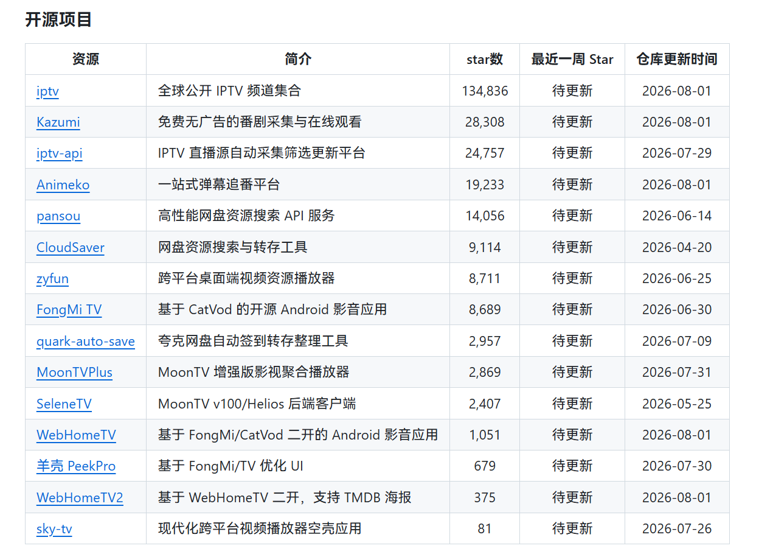Follow the WebHomeTV2 link
Viewport: 759px width, 554px height.
coord(80,498)
